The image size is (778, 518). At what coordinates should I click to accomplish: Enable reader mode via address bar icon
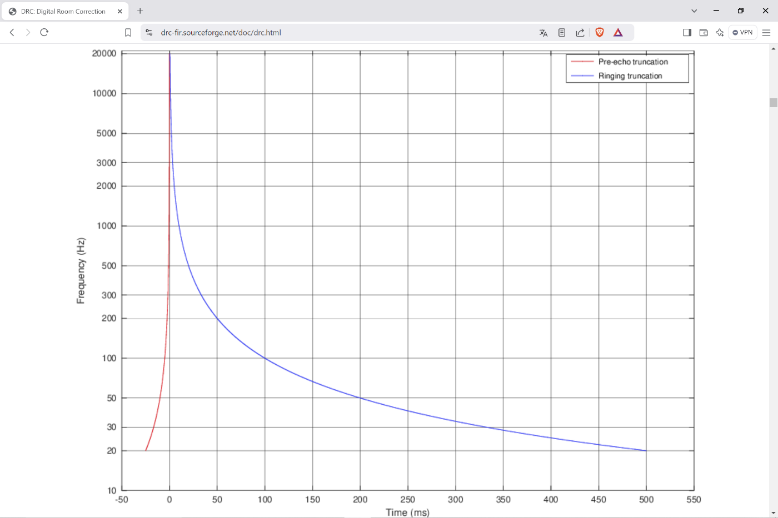[x=562, y=33]
